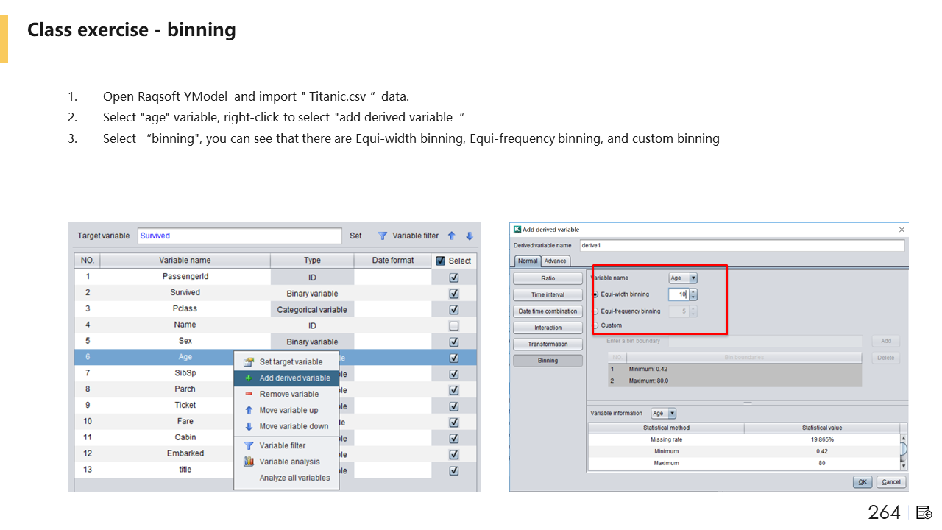
Task: Switch to the Advance tab
Action: click(555, 261)
